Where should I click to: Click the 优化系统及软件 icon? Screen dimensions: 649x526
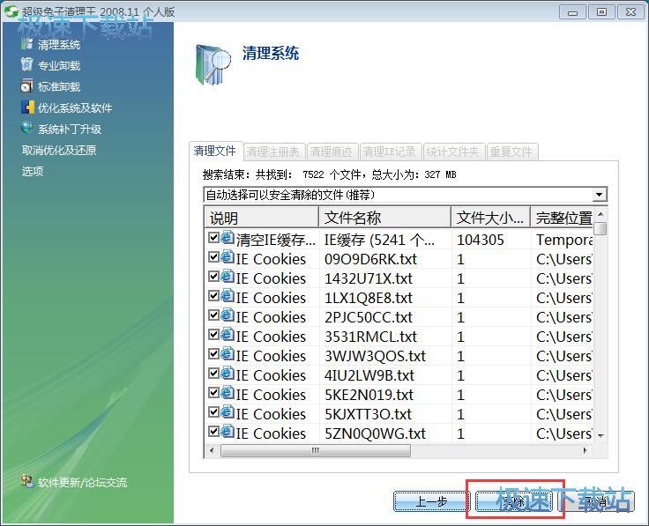[x=26, y=107]
